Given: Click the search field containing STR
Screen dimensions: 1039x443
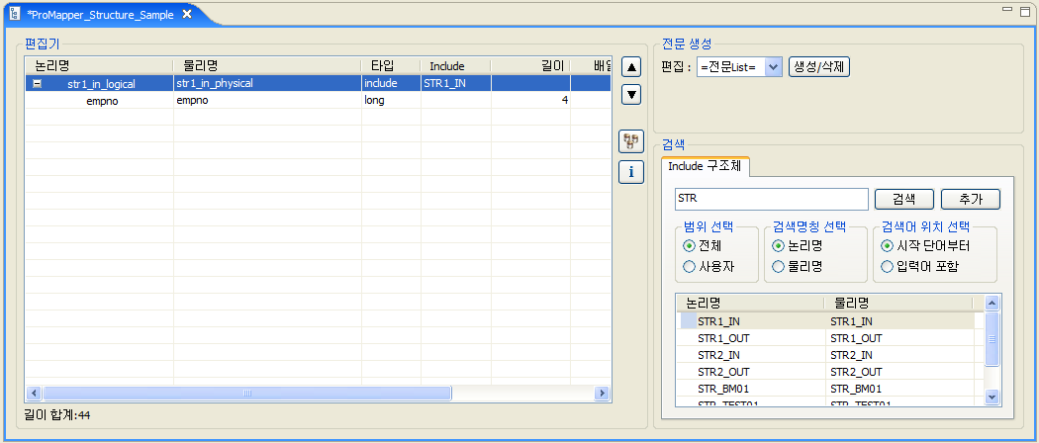Looking at the screenshot, I should [771, 199].
